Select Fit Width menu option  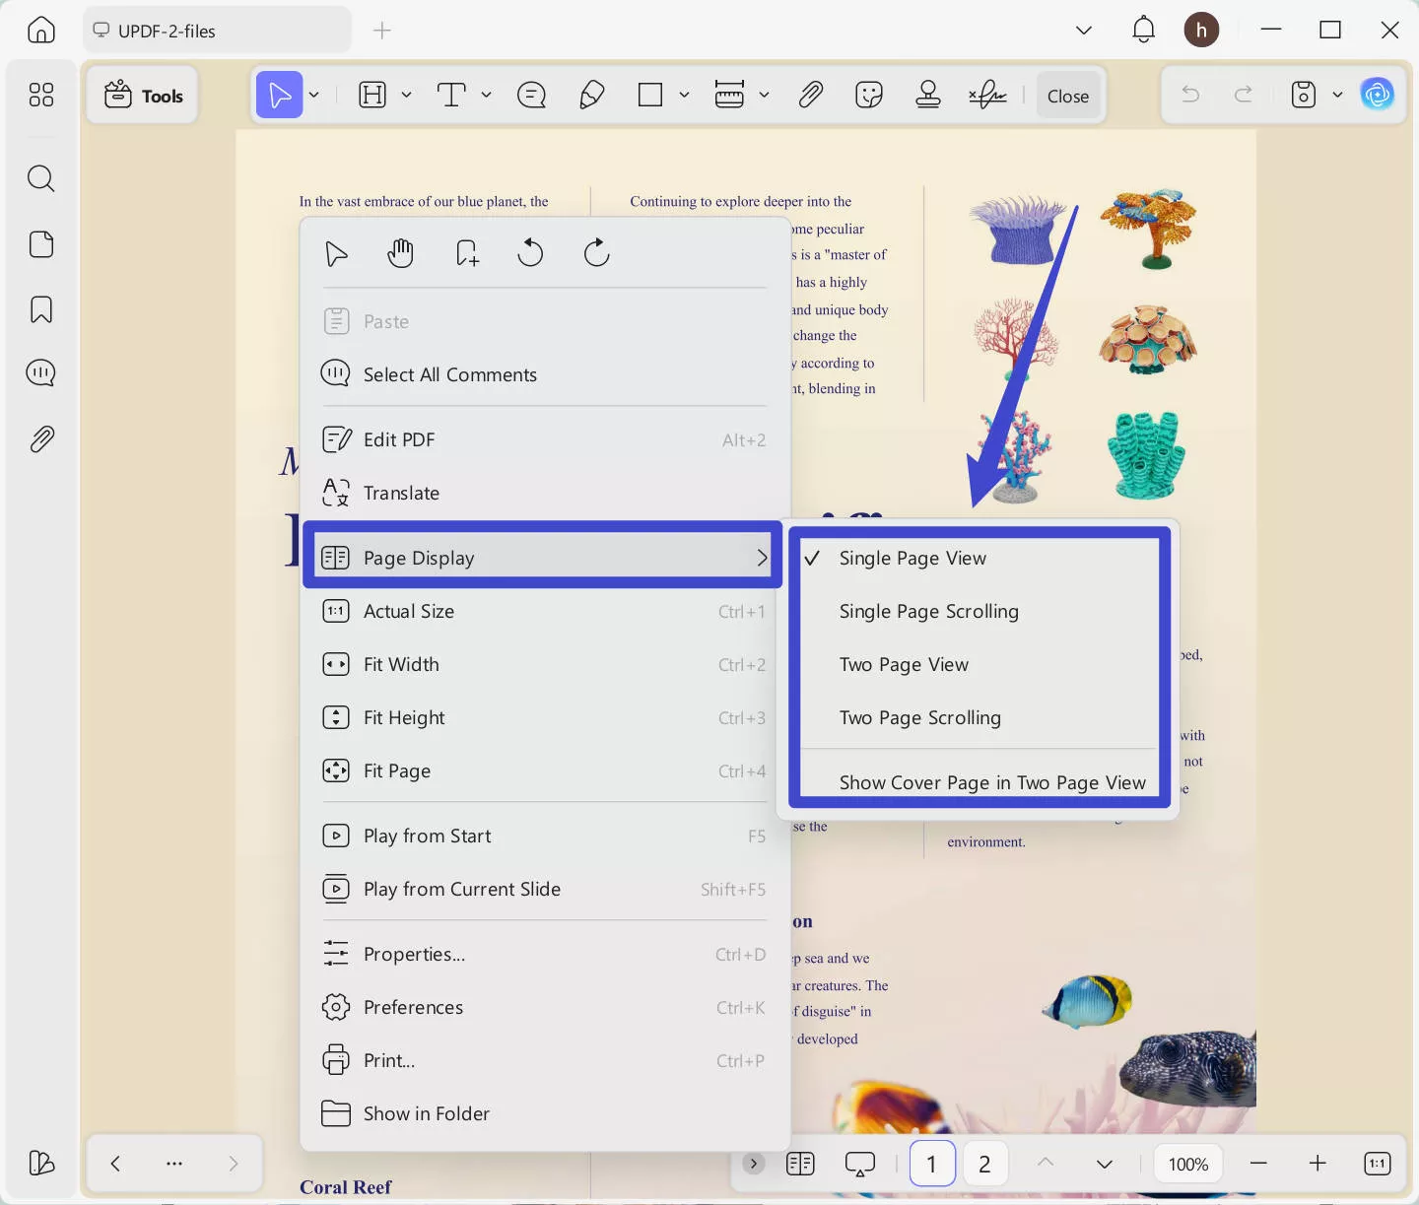(401, 665)
